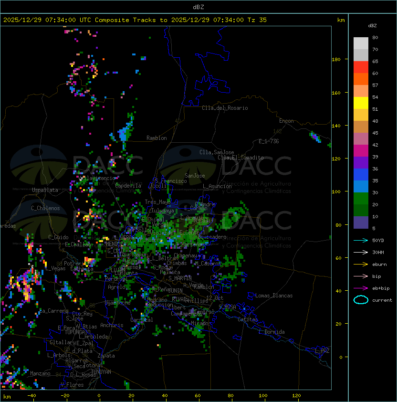Click the 12_Oct place label
397x402 pixels.
215,298
